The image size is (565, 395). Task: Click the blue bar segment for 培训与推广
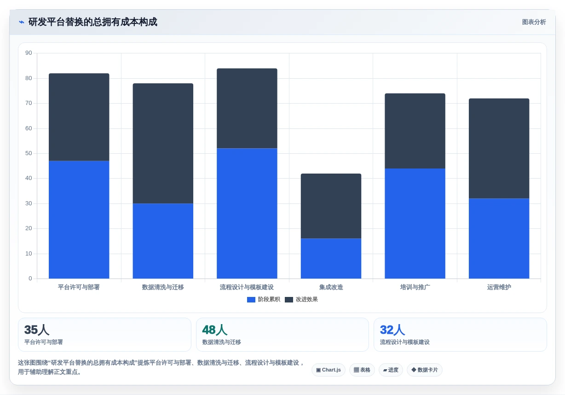coord(415,223)
